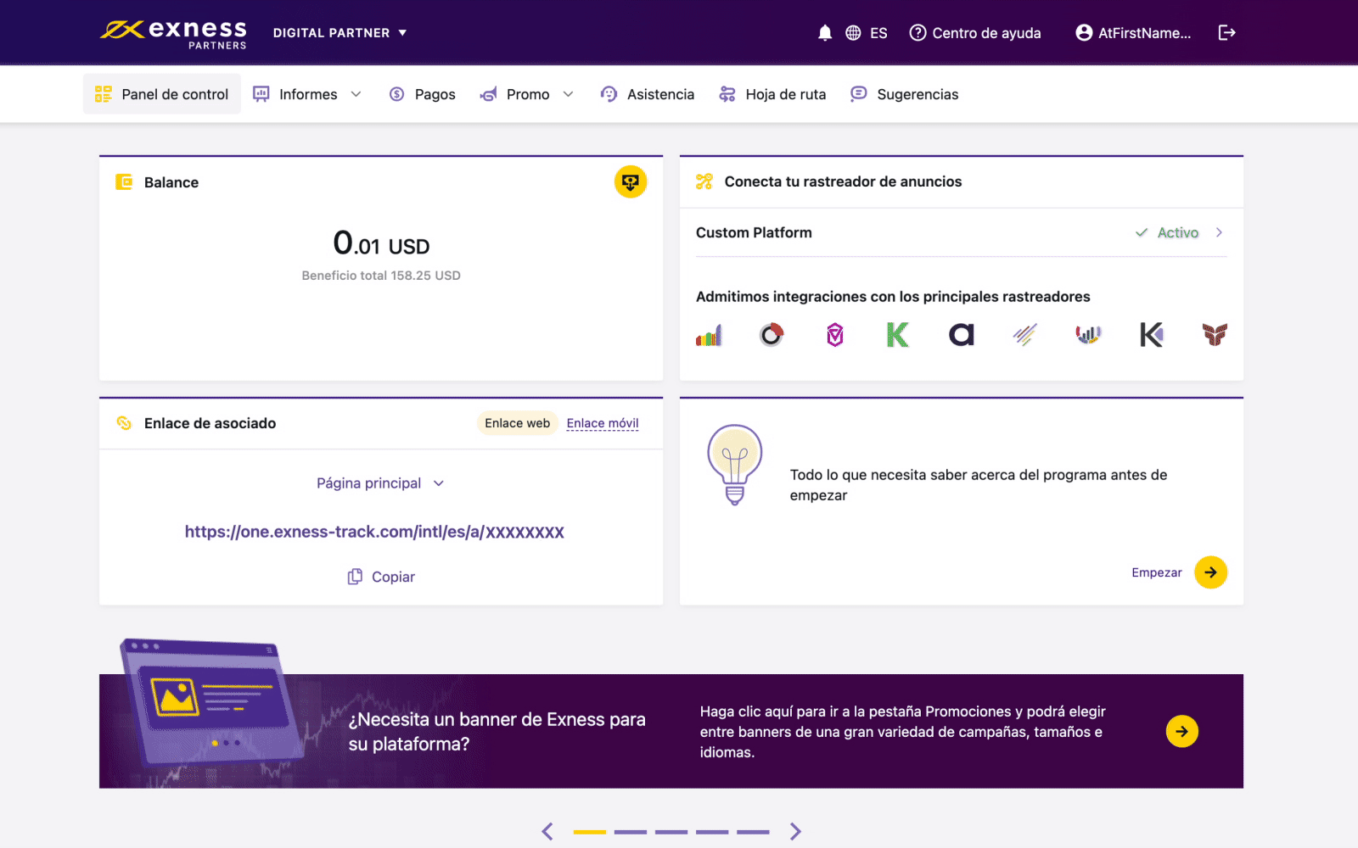Open the Panel de control tab
The width and height of the screenshot is (1358, 848).
(x=162, y=94)
